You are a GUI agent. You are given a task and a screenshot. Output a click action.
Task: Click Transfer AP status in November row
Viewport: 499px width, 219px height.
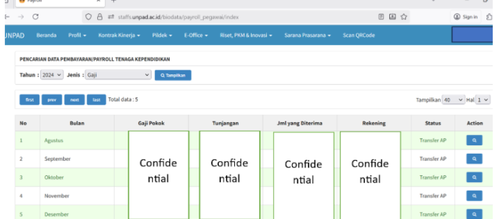coord(433,195)
